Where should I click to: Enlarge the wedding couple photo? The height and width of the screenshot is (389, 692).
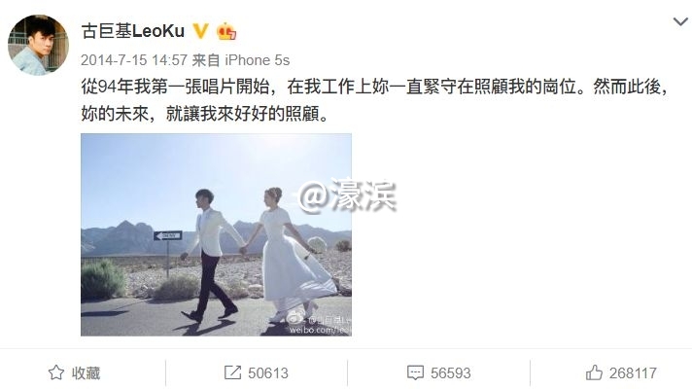tap(216, 235)
